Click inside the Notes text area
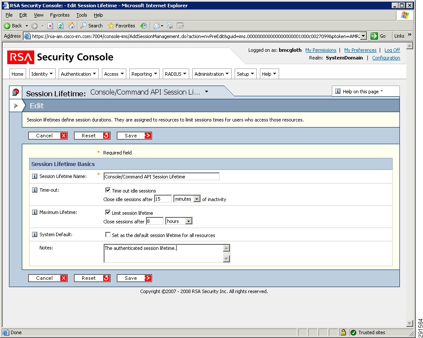 (163, 253)
